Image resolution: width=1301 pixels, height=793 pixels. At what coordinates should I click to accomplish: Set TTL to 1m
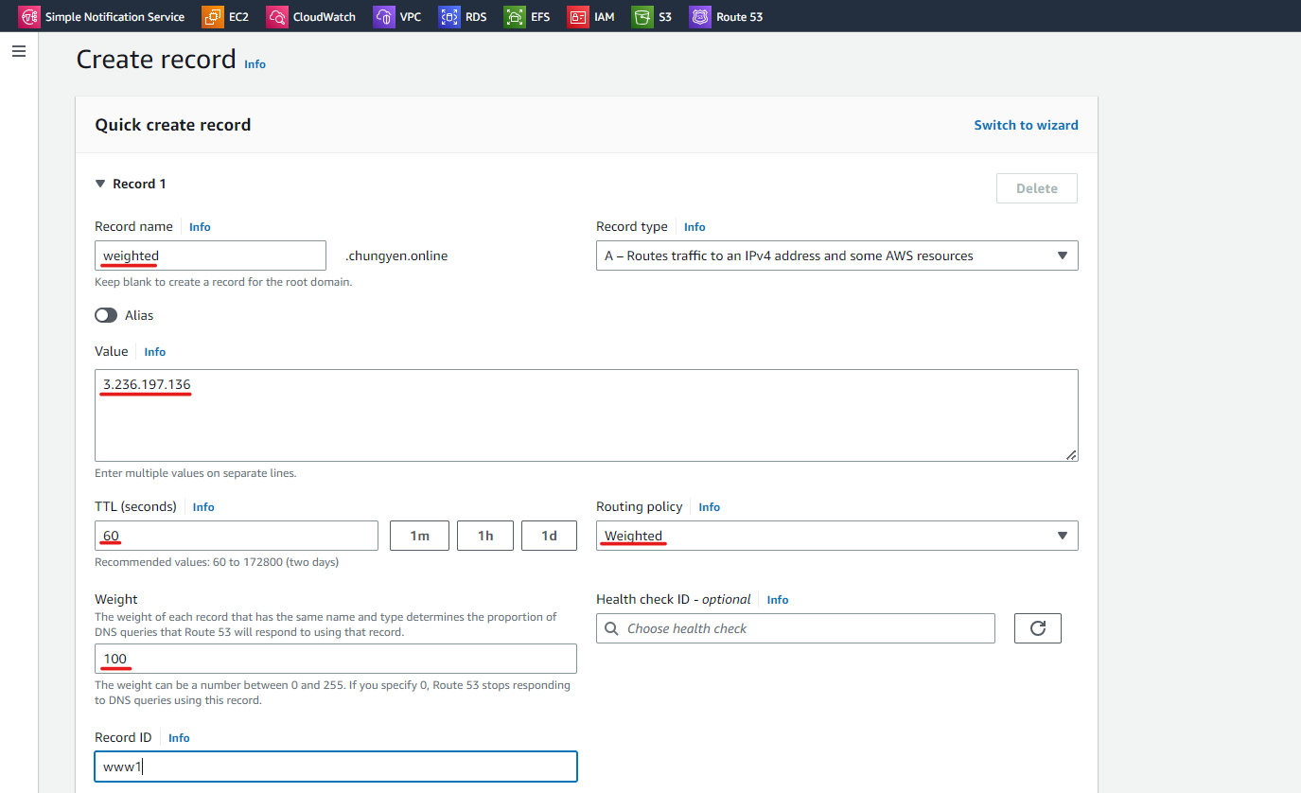(x=419, y=536)
